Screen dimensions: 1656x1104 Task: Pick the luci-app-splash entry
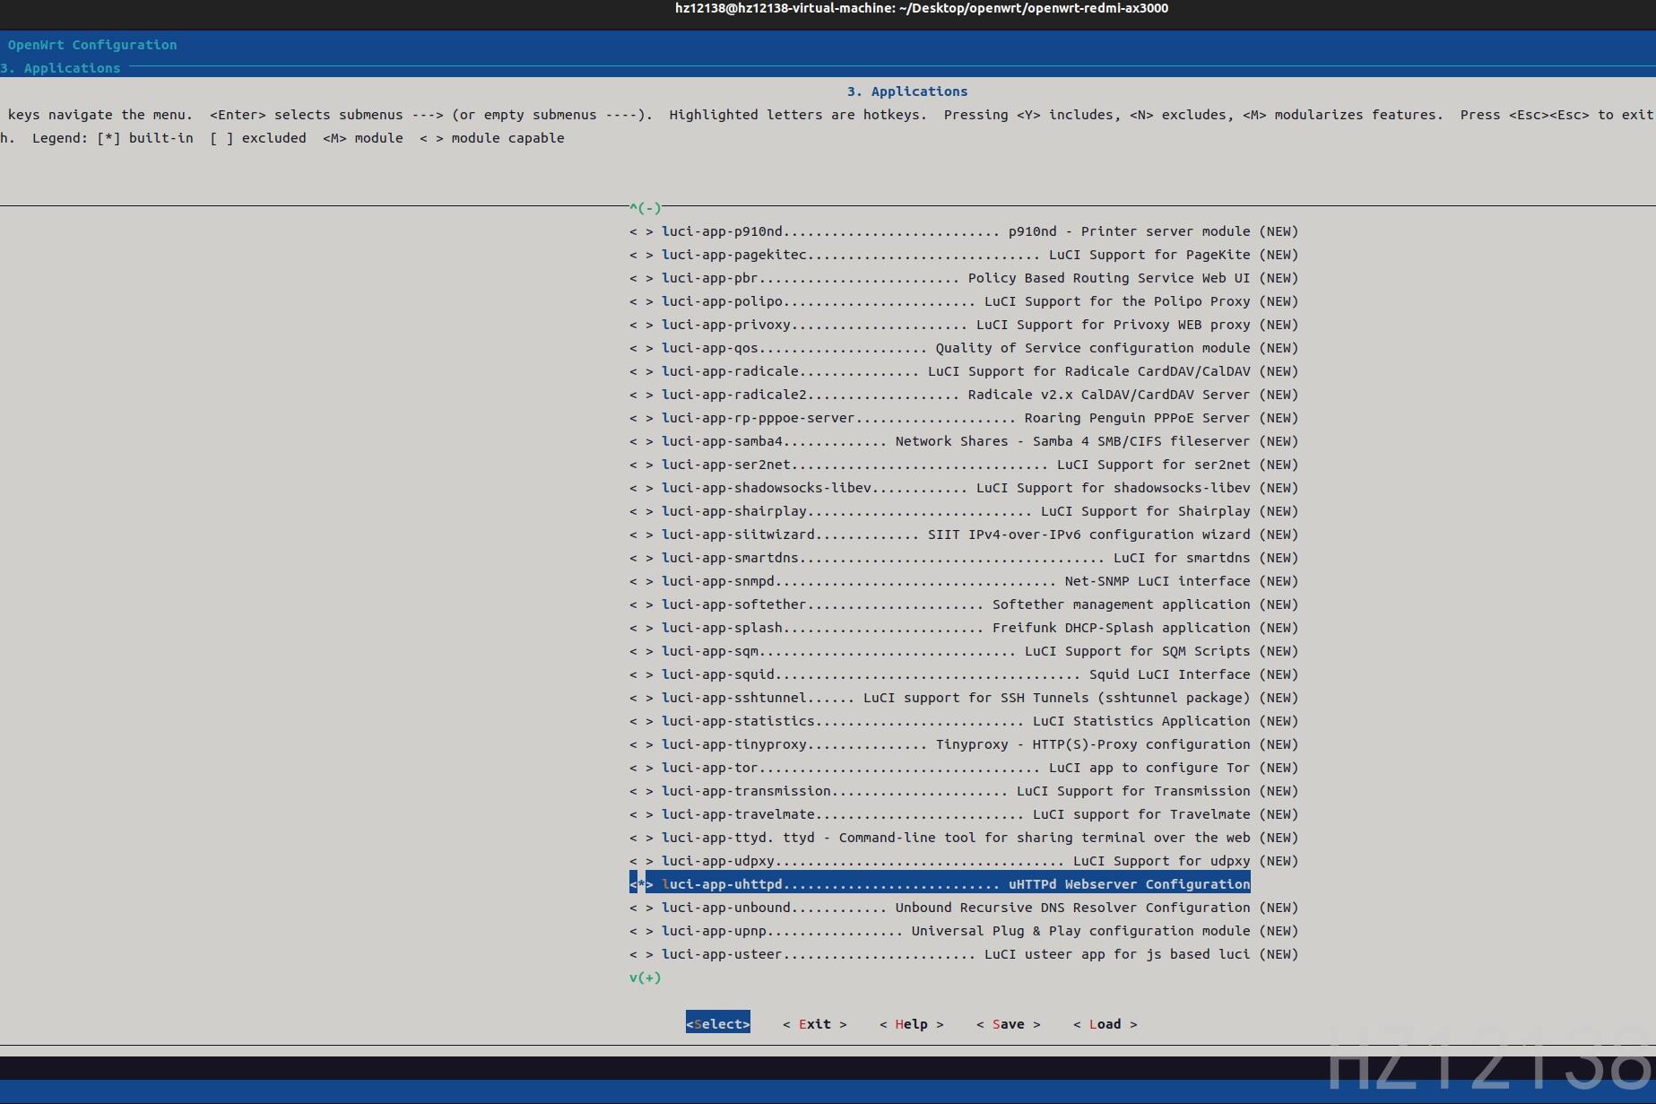964,628
